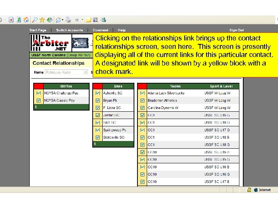This screenshot has height=208, width=278.
Task: Click the Sign Out link
Action: (237, 30)
